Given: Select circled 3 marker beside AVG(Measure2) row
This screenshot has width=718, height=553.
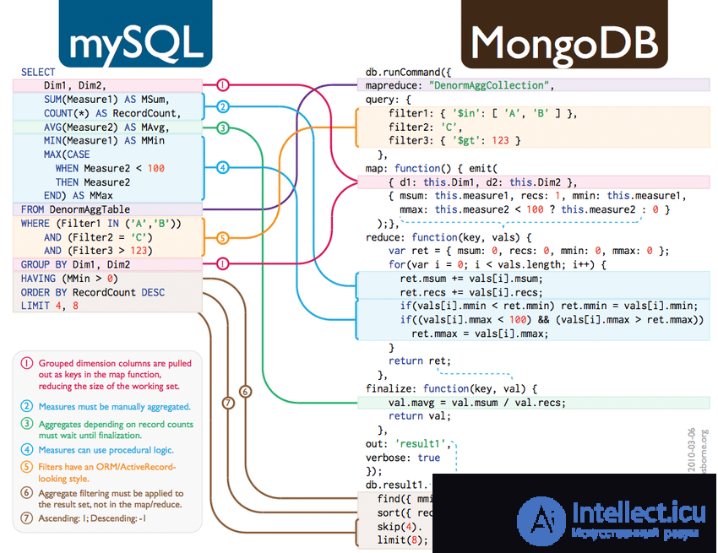Looking at the screenshot, I should click(x=222, y=127).
